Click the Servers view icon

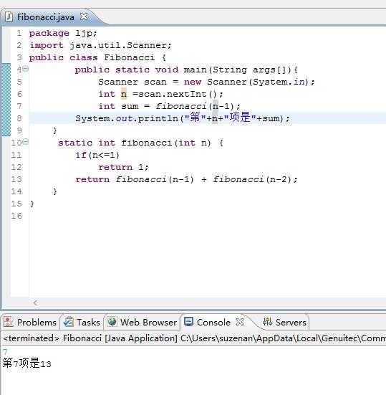267,322
